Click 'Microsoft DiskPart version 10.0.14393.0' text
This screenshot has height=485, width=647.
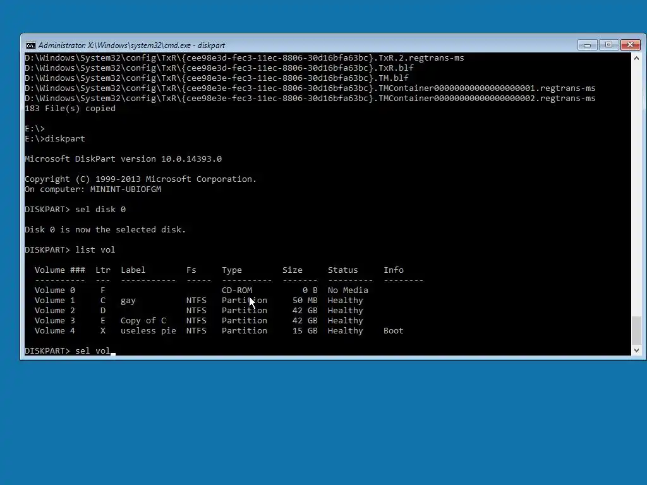coord(123,159)
